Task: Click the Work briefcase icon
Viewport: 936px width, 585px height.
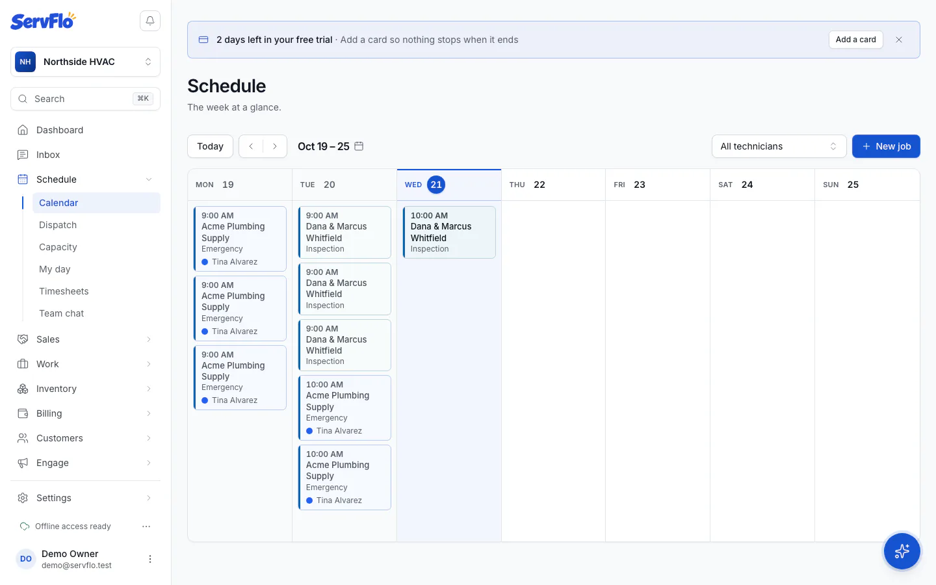Action: tap(23, 364)
